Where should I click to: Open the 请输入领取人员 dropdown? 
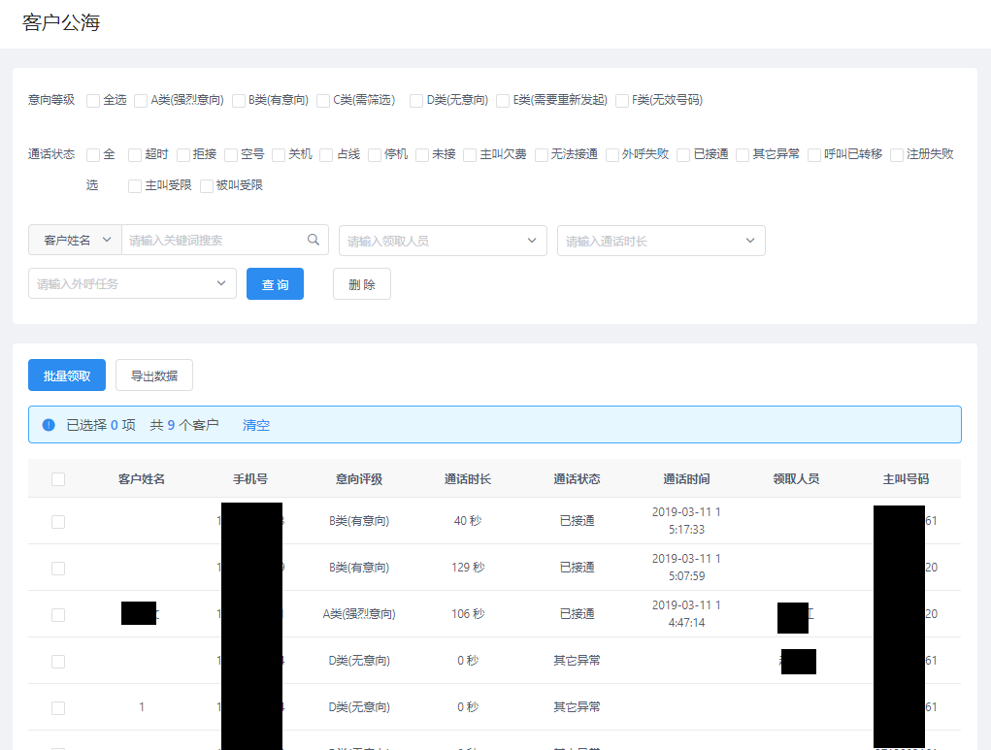point(443,241)
